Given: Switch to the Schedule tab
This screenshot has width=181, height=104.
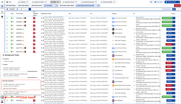Looking at the screenshot, I should coord(24,2).
